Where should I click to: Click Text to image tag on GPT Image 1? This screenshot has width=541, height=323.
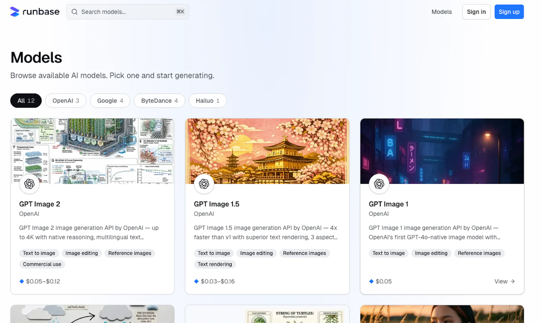click(389, 253)
